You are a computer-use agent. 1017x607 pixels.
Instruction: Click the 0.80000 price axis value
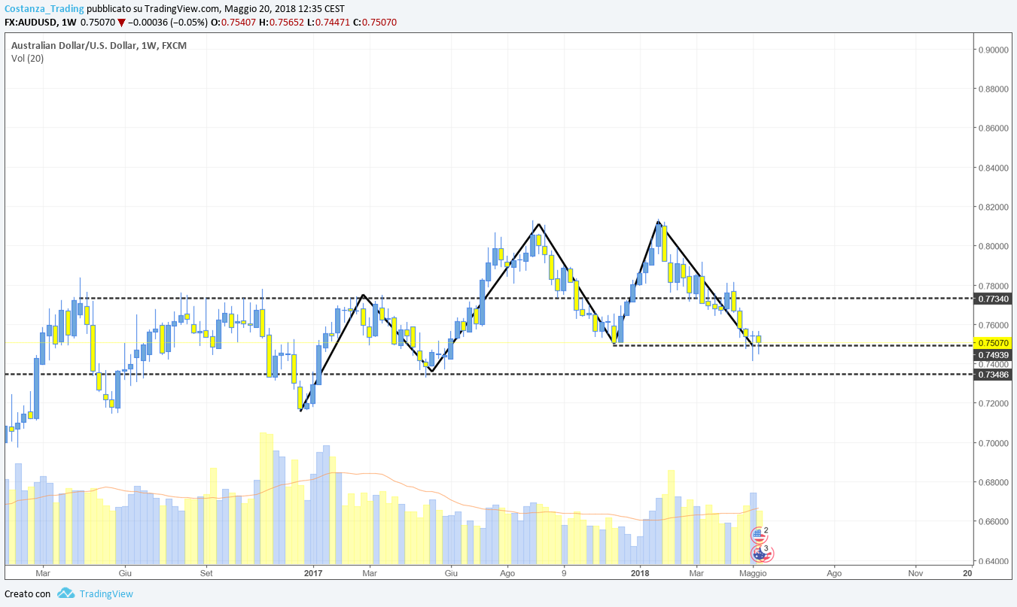[994, 246]
